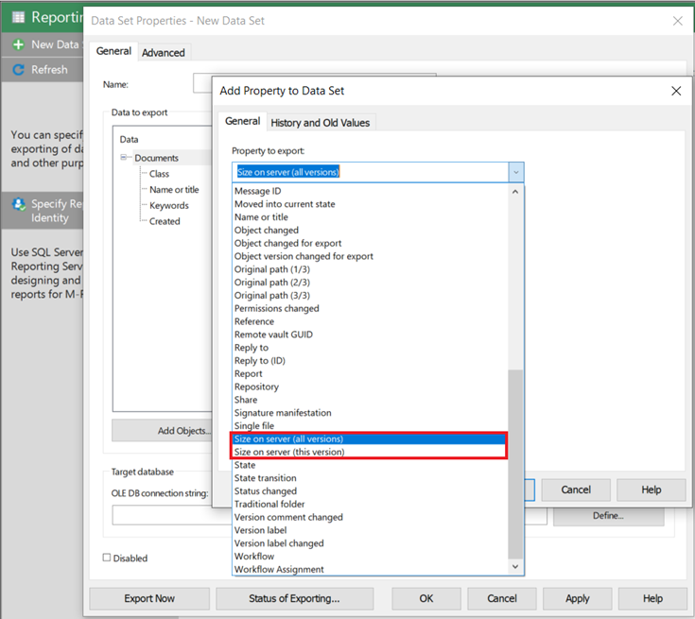This screenshot has height=619, width=695.
Task: Click the Refresh icon in the left panel
Action: click(x=18, y=69)
